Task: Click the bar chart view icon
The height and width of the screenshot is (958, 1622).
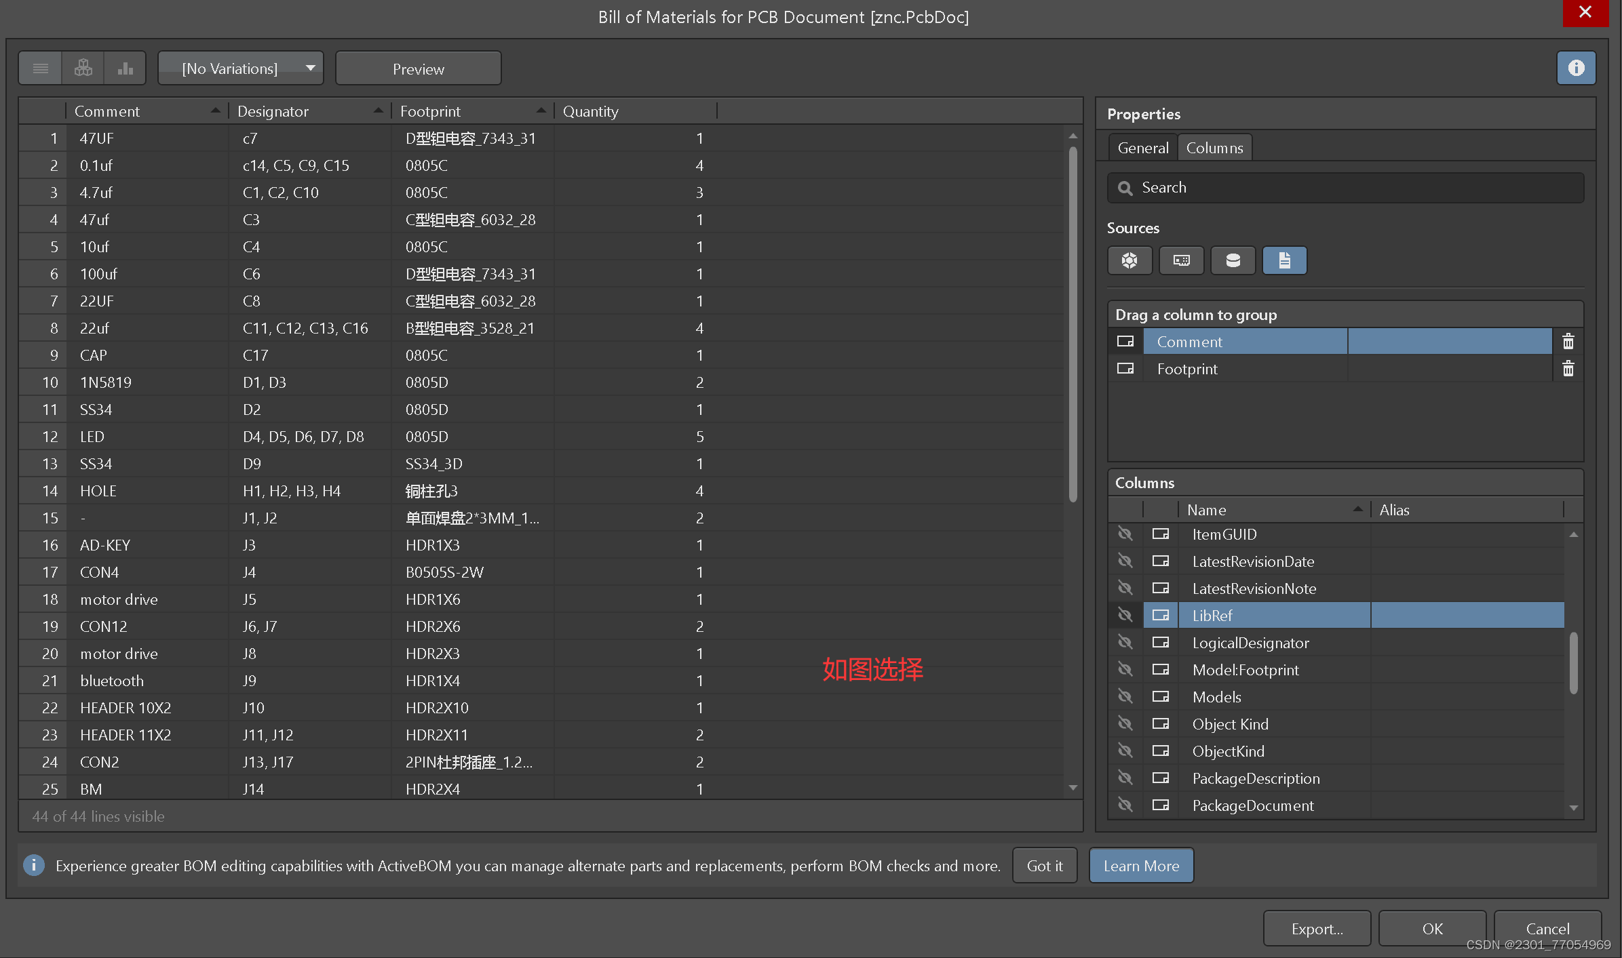Action: pyautogui.click(x=125, y=68)
